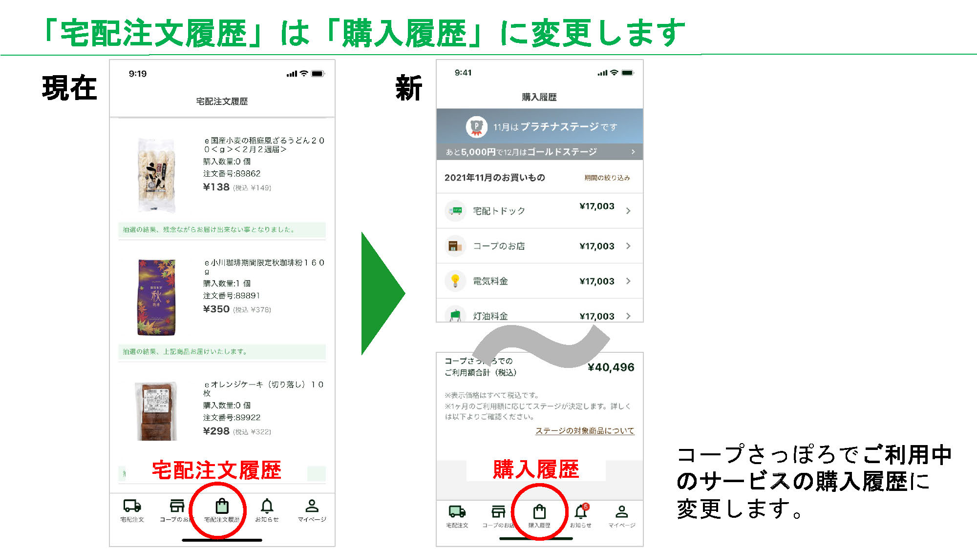Tap the ざるうどん product thumbnail
The width and height of the screenshot is (977, 549).
pyautogui.click(x=156, y=175)
